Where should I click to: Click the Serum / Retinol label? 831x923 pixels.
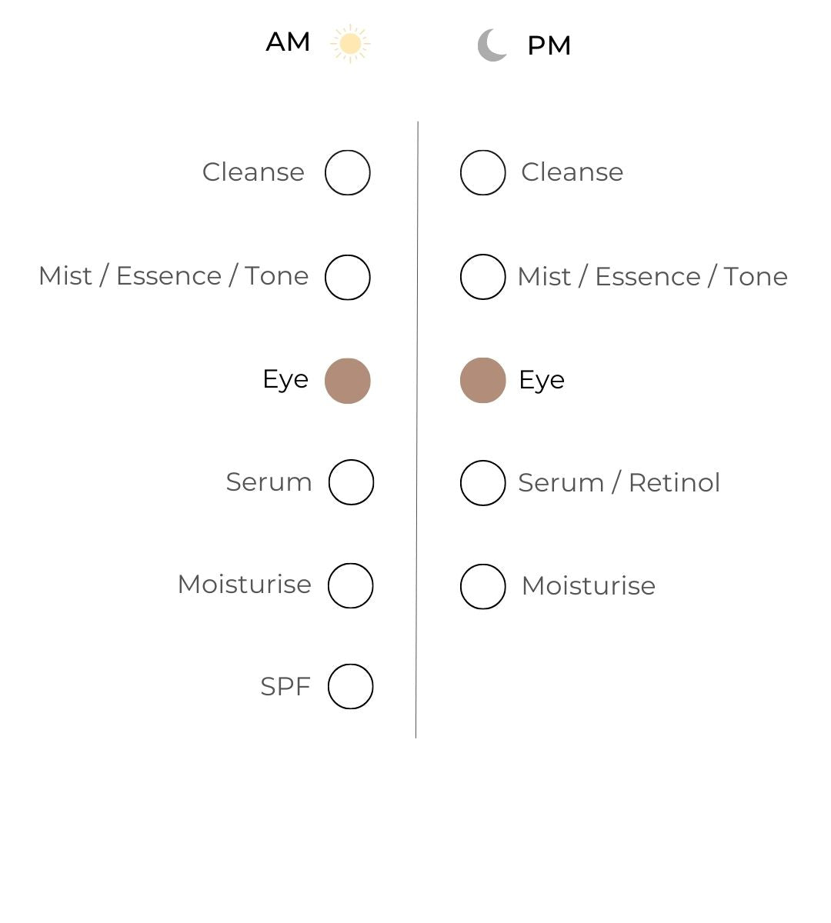pos(619,483)
